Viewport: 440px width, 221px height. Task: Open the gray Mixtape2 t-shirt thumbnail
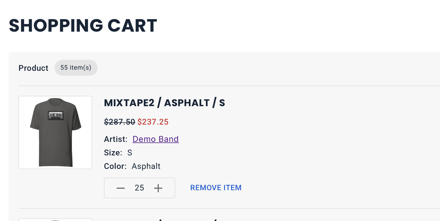[x=55, y=132]
